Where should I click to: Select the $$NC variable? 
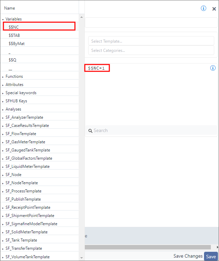14,27
